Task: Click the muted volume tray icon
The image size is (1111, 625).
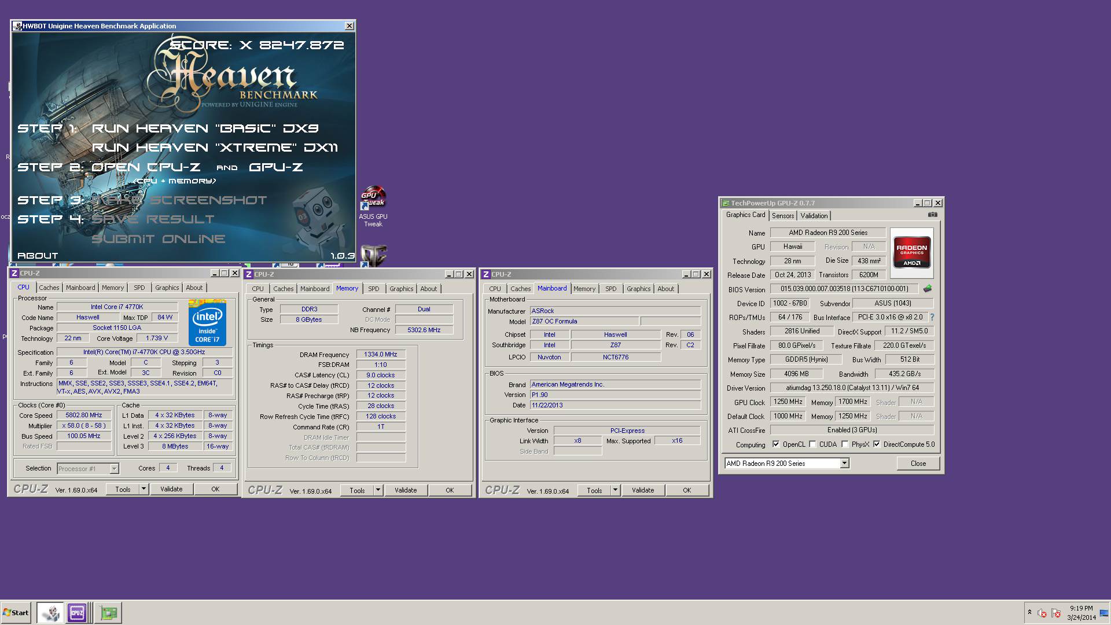Action: (x=1042, y=613)
